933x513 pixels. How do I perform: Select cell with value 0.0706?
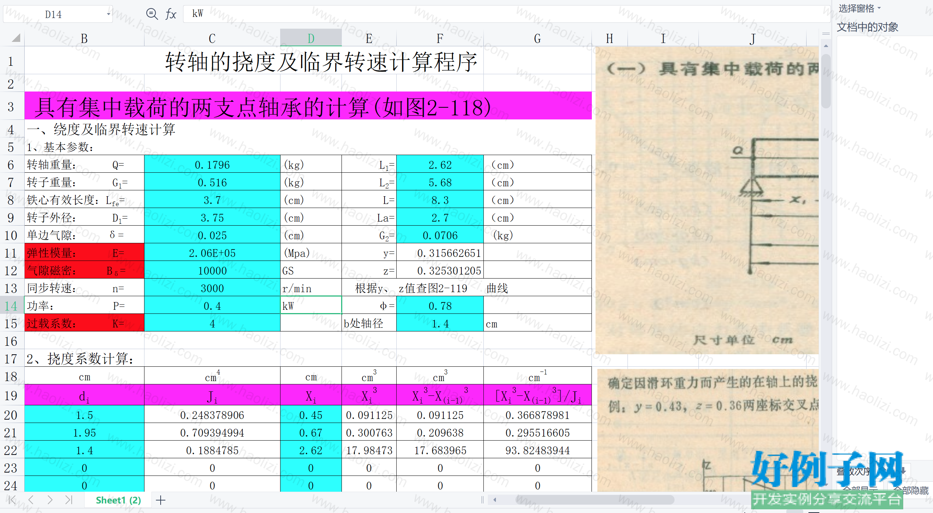click(440, 235)
